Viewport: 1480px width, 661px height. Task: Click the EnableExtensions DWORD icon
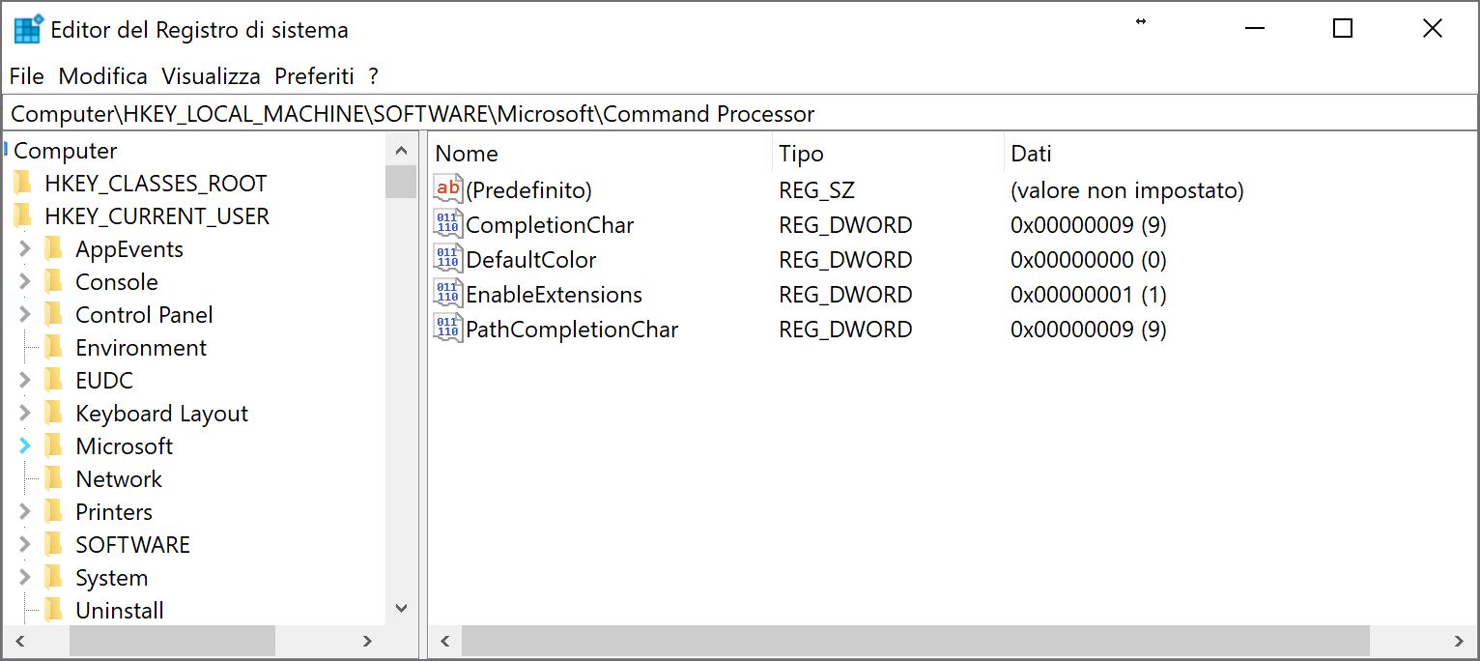tap(448, 294)
